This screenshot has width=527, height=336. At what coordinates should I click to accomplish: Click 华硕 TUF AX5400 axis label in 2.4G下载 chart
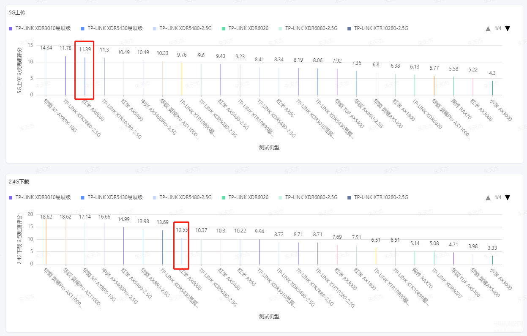[466, 283]
